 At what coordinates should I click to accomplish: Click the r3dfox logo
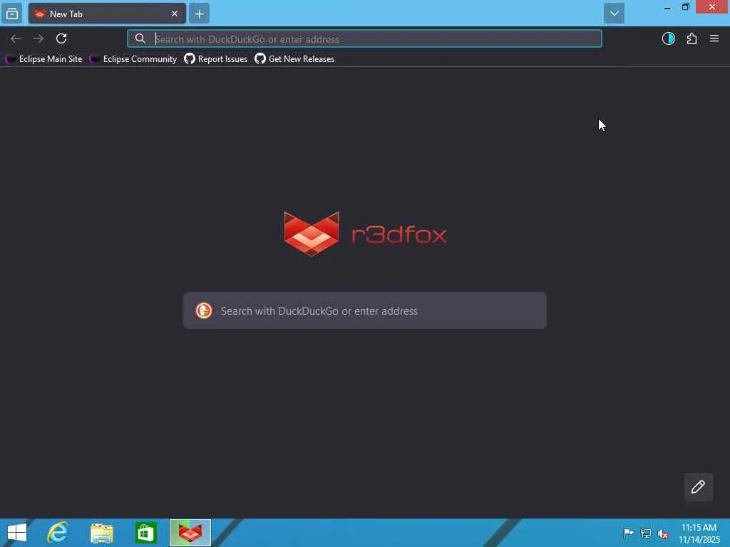pyautogui.click(x=365, y=234)
